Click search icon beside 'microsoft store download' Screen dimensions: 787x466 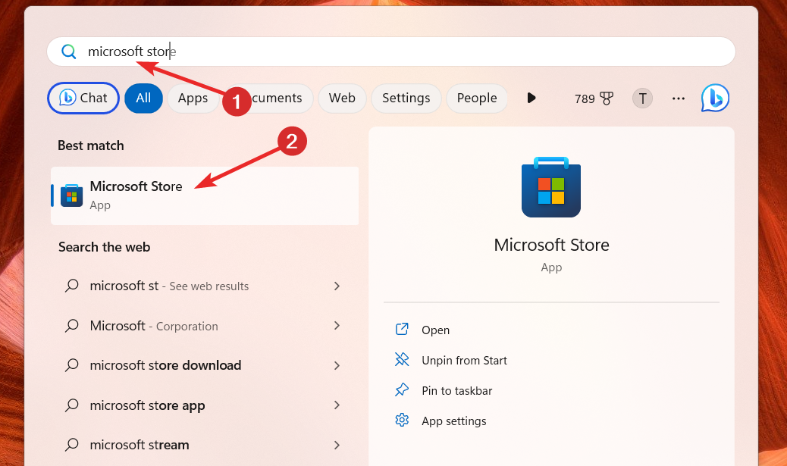[72, 365]
